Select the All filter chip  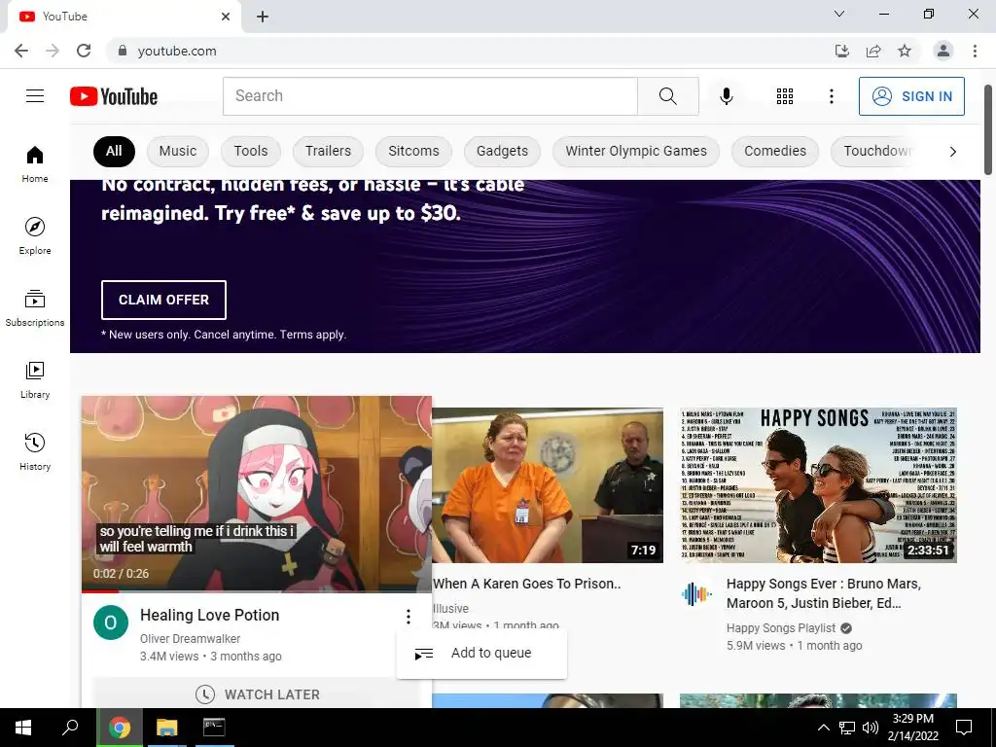[x=114, y=151]
